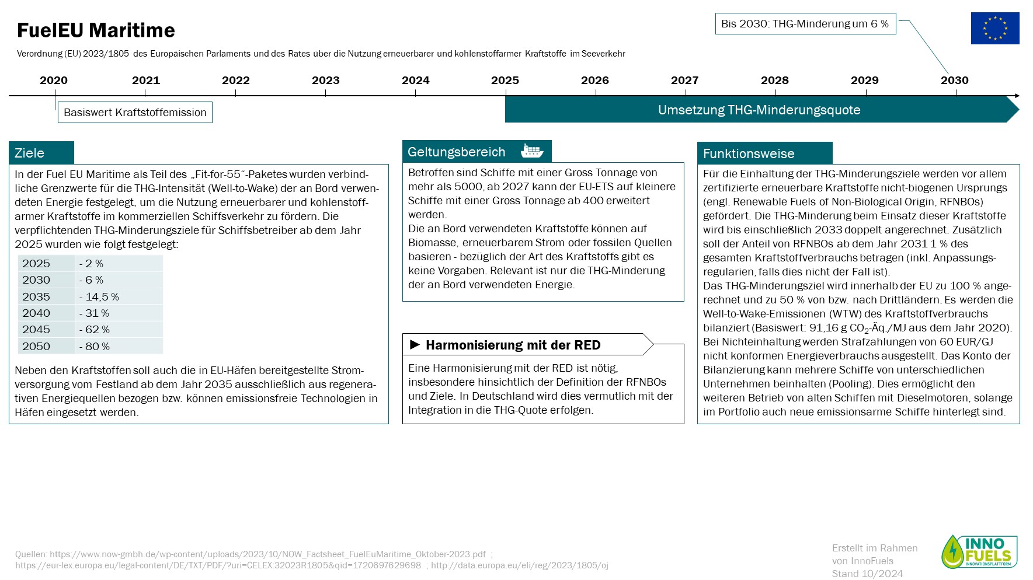Click the EU flag icon
Image resolution: width=1033 pixels, height=580 pixels.
click(x=995, y=28)
